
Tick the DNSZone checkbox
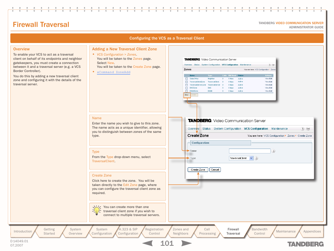[187, 88]
